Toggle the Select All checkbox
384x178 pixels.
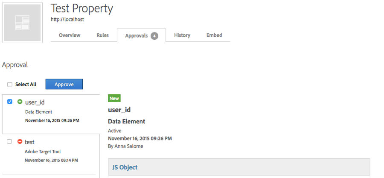(x=9, y=85)
